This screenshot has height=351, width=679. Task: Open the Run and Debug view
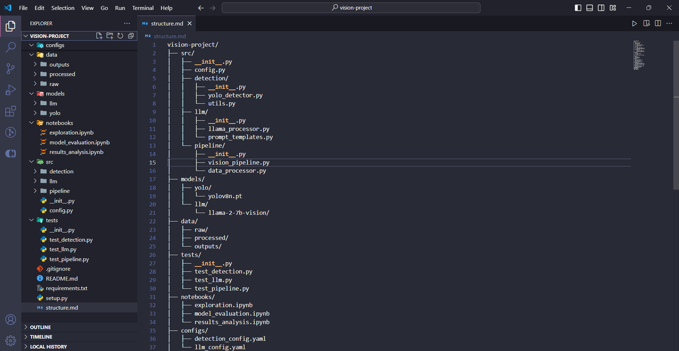[10, 90]
